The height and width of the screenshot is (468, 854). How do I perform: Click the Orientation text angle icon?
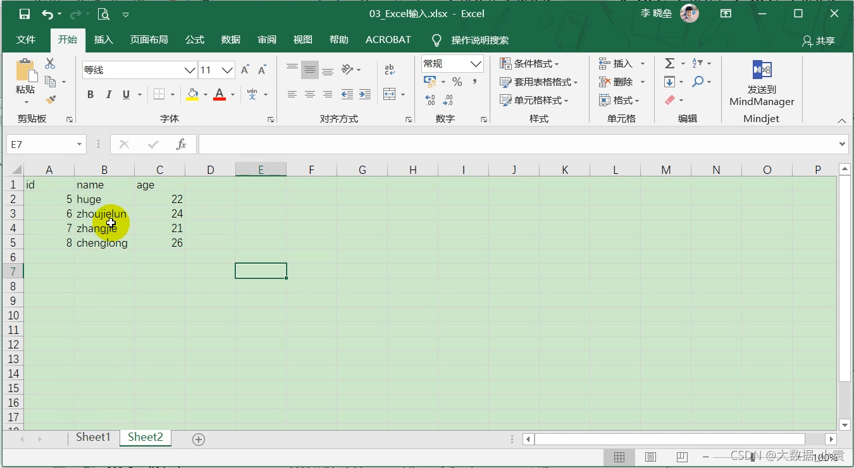[347, 70]
